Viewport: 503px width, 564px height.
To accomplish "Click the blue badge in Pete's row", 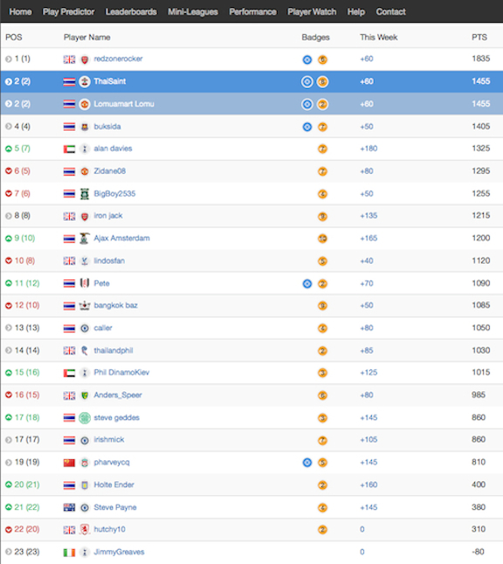I will [307, 284].
